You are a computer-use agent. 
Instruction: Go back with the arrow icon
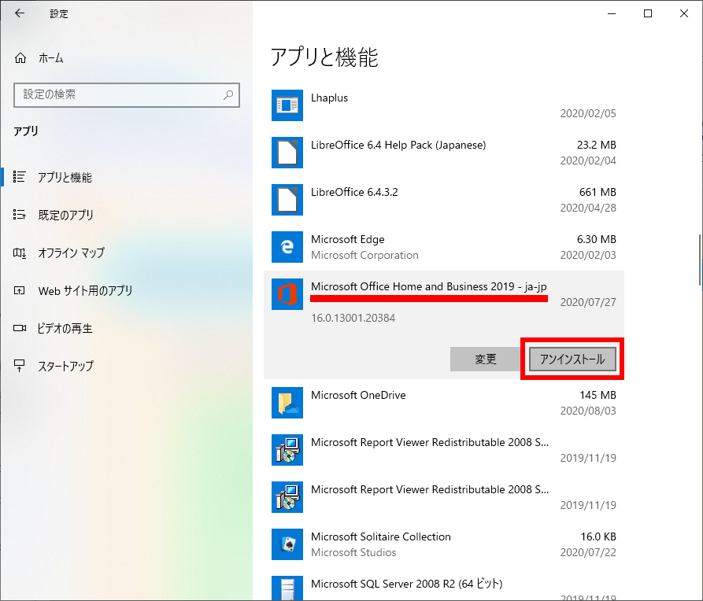pyautogui.click(x=20, y=13)
